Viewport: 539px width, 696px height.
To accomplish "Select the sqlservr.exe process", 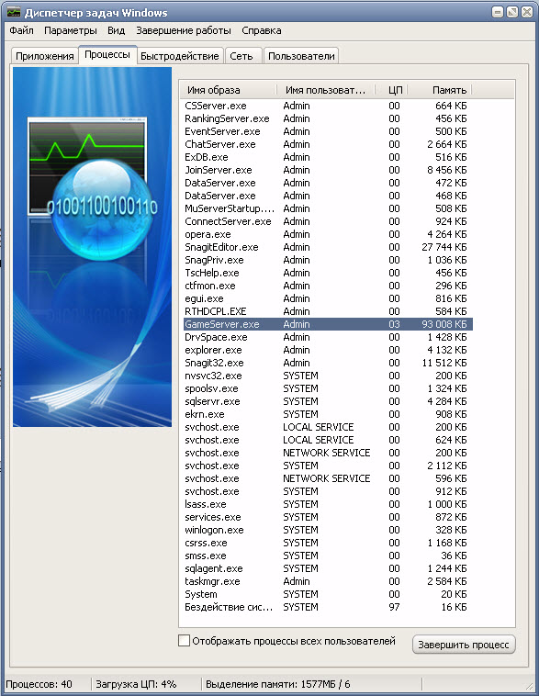I will (328, 401).
